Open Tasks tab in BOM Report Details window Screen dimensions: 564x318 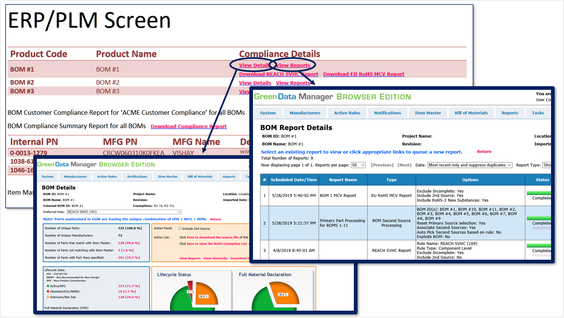tap(538, 113)
